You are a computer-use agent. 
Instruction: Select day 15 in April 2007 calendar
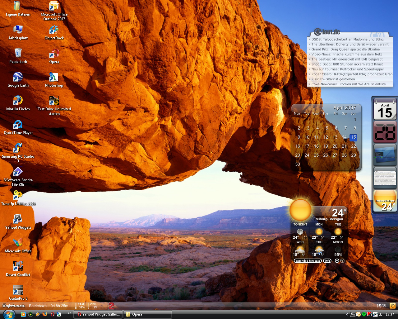tap(354, 137)
